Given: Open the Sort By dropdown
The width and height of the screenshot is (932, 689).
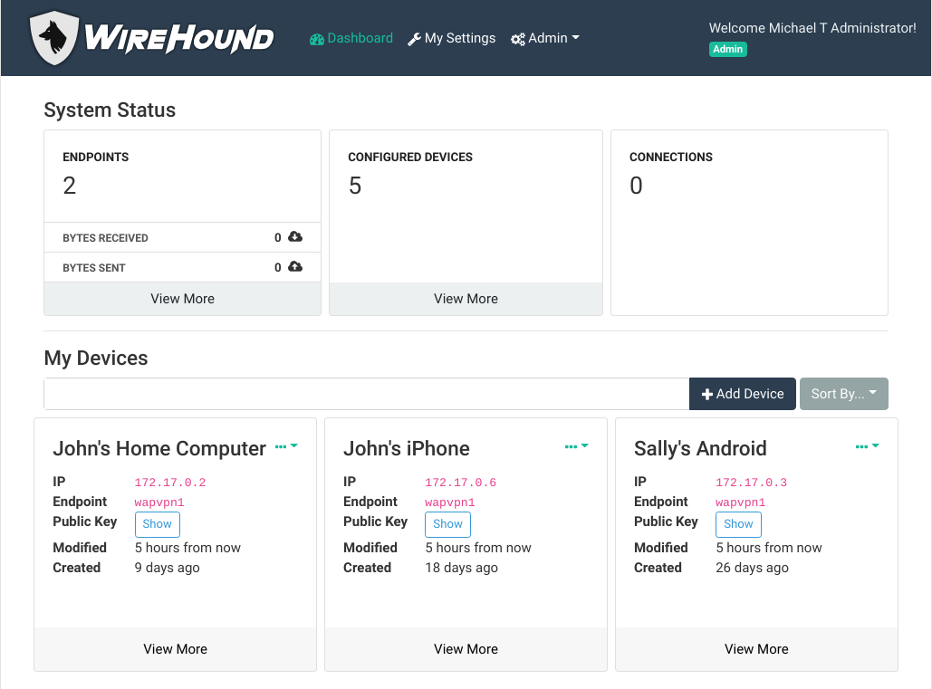Looking at the screenshot, I should tap(843, 394).
